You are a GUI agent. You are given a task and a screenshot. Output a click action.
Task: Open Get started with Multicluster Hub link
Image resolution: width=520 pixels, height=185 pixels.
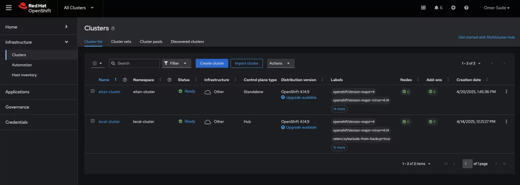click(486, 38)
